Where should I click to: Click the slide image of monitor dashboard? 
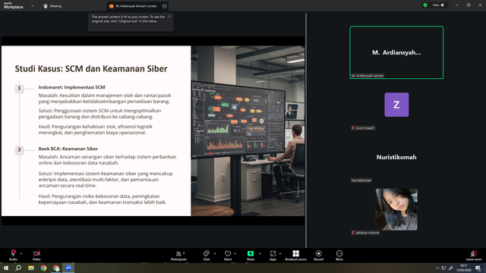pyautogui.click(x=248, y=131)
